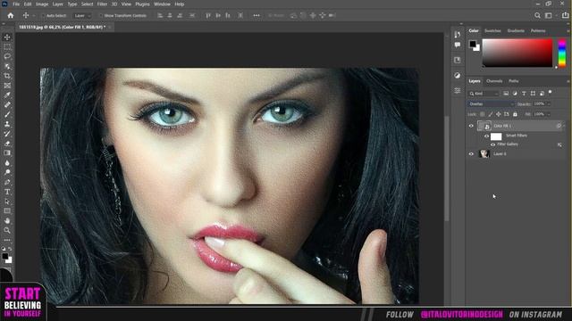Click Color panel foreground color swatch
This screenshot has width=572, height=321.
[473, 44]
